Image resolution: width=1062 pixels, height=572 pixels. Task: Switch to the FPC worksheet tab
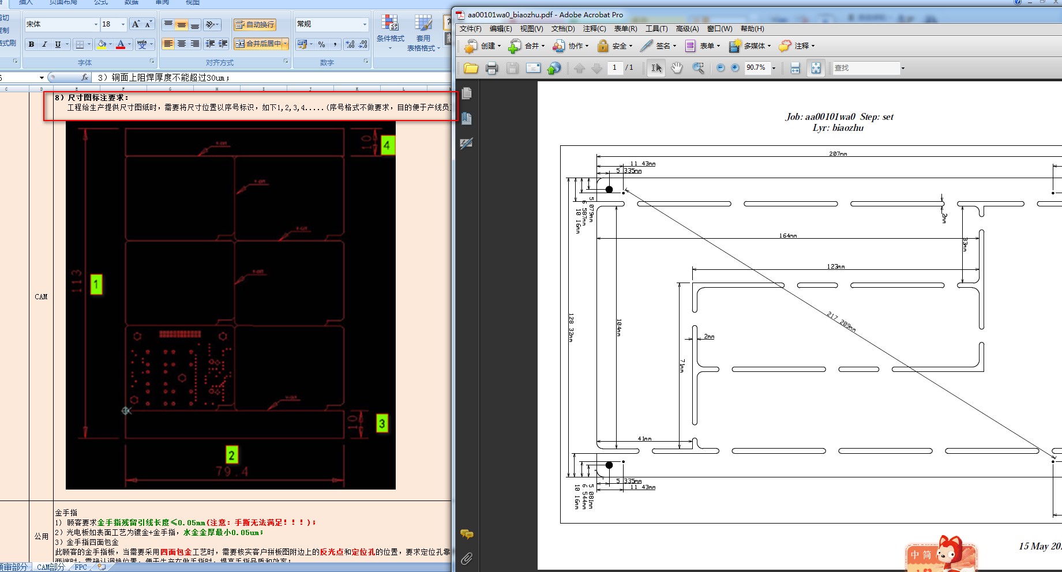pyautogui.click(x=81, y=567)
